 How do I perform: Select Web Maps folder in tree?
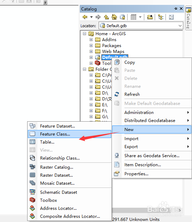click(113, 51)
